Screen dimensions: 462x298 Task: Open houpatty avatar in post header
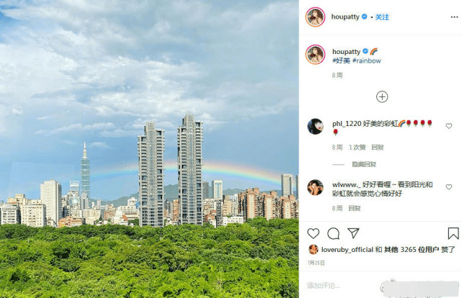pyautogui.click(x=315, y=17)
